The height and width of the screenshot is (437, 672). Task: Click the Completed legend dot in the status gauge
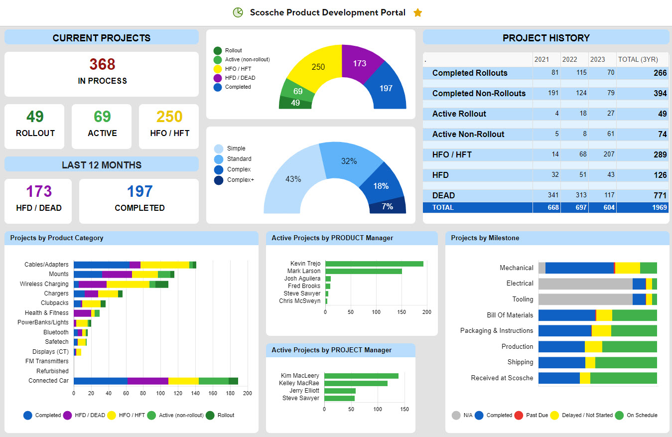(x=218, y=87)
